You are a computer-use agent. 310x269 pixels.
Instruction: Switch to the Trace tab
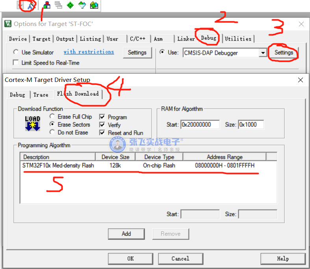point(41,95)
